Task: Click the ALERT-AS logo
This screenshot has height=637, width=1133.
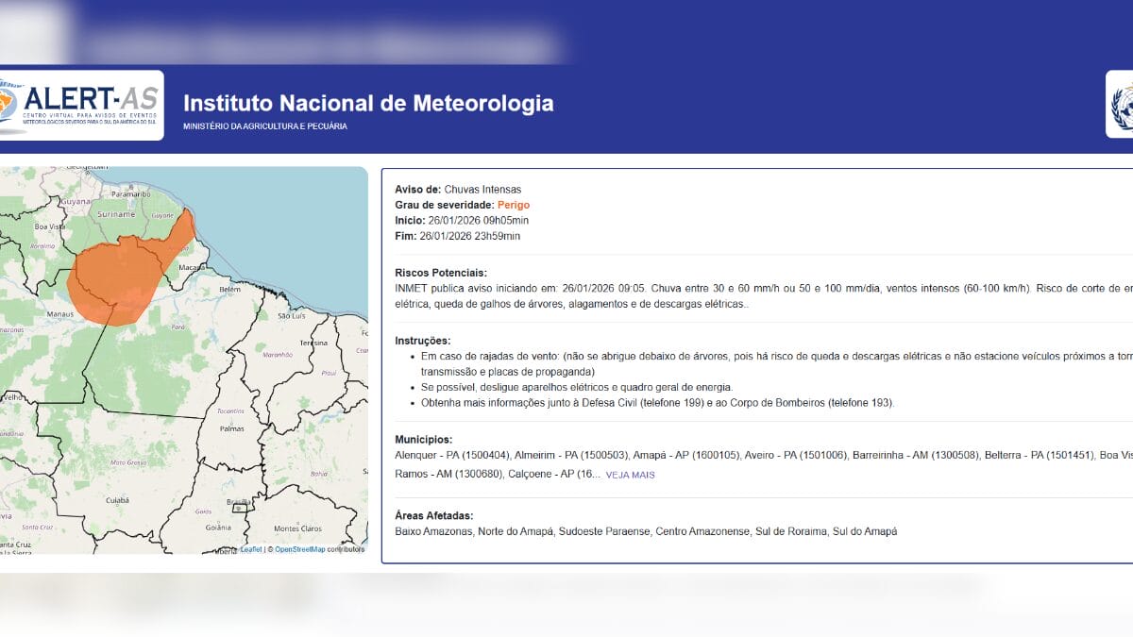Action: coord(80,104)
